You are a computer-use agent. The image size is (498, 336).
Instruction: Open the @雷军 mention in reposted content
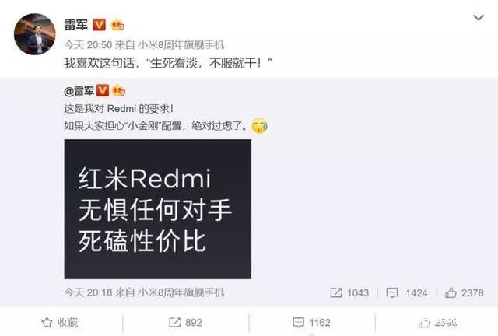pyautogui.click(x=79, y=91)
